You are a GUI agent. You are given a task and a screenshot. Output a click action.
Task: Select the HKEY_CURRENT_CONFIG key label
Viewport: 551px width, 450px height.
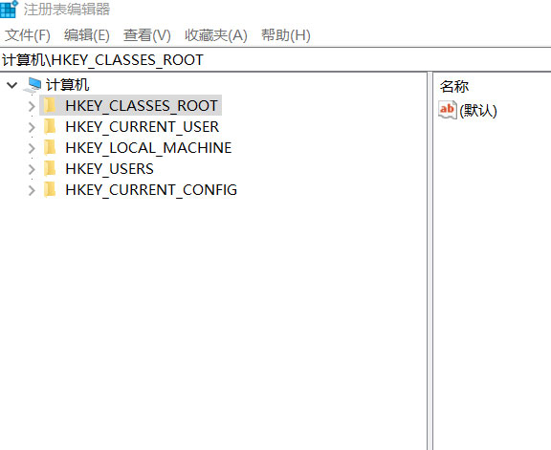coord(151,190)
